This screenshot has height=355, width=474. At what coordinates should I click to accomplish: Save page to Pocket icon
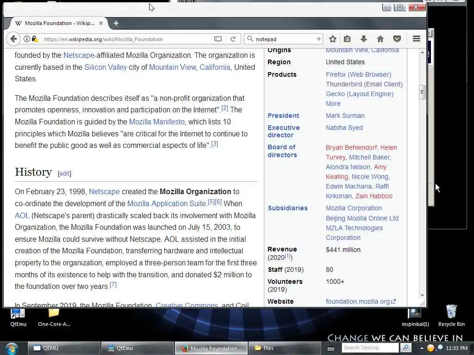[397, 39]
